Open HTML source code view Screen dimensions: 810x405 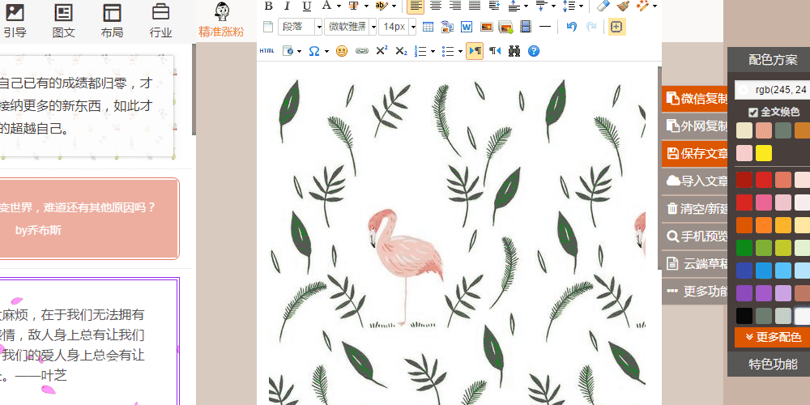[266, 51]
